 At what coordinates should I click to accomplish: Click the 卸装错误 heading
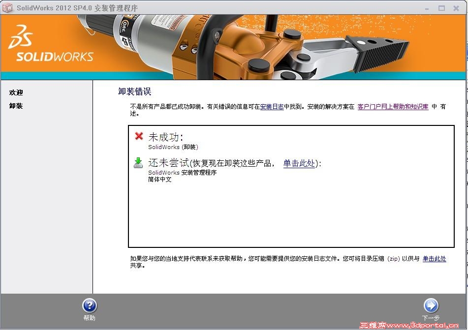pyautogui.click(x=135, y=91)
